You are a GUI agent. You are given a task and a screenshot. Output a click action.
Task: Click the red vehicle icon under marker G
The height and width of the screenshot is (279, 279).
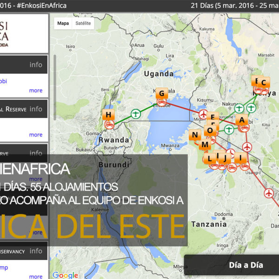point(161,102)
